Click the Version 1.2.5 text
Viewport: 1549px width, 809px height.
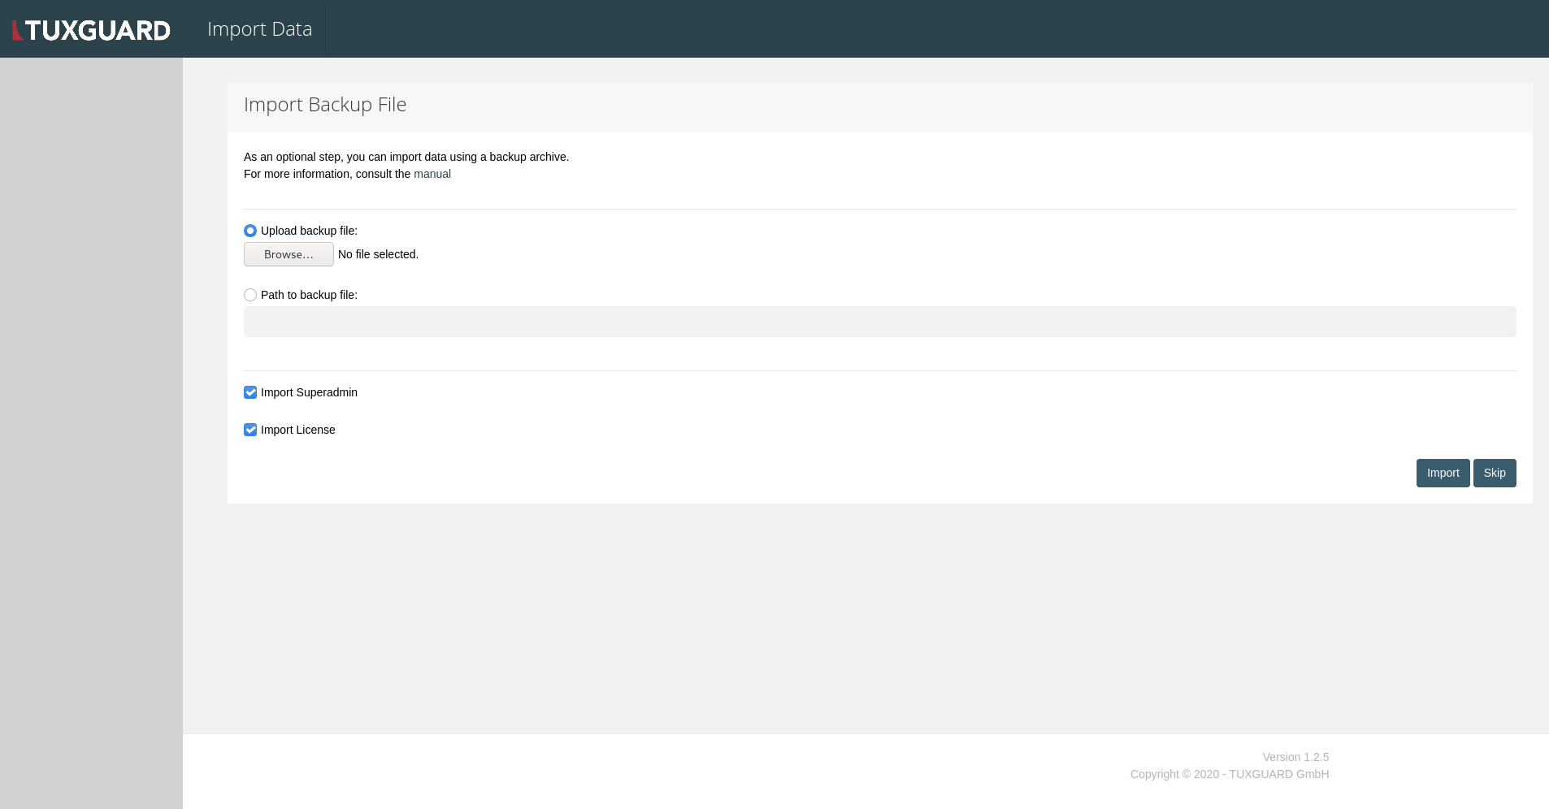pos(1294,756)
